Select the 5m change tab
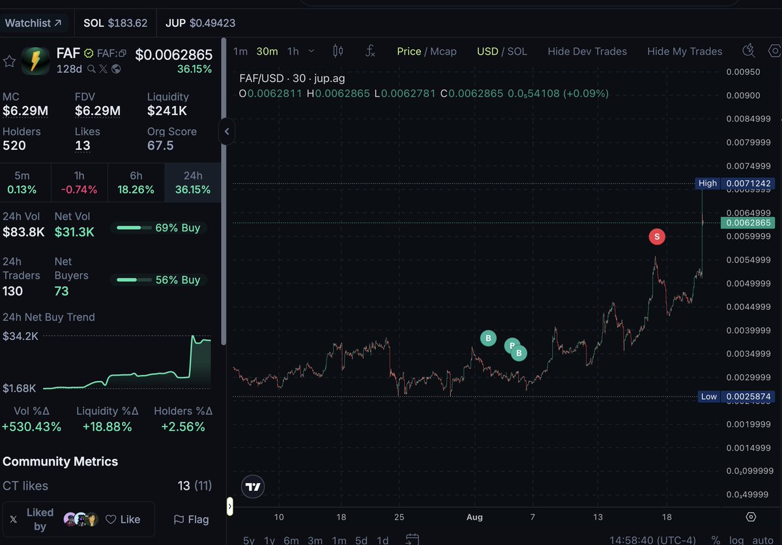782x545 pixels. click(x=22, y=183)
